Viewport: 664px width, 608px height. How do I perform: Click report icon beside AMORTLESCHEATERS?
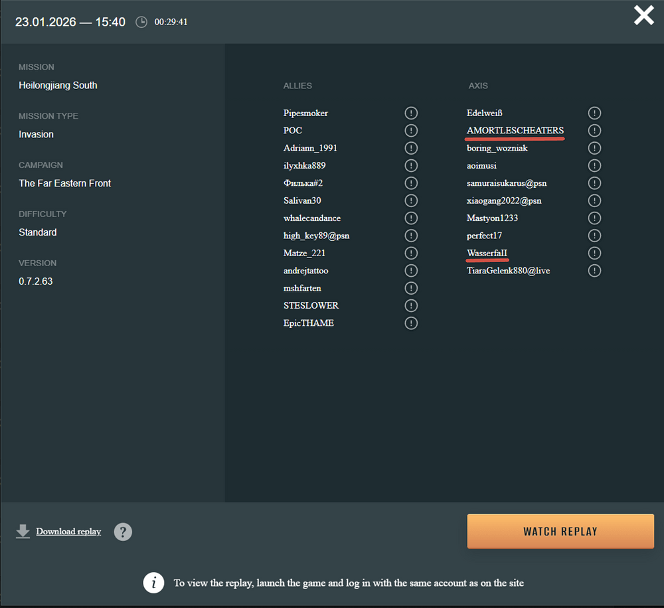click(x=594, y=131)
